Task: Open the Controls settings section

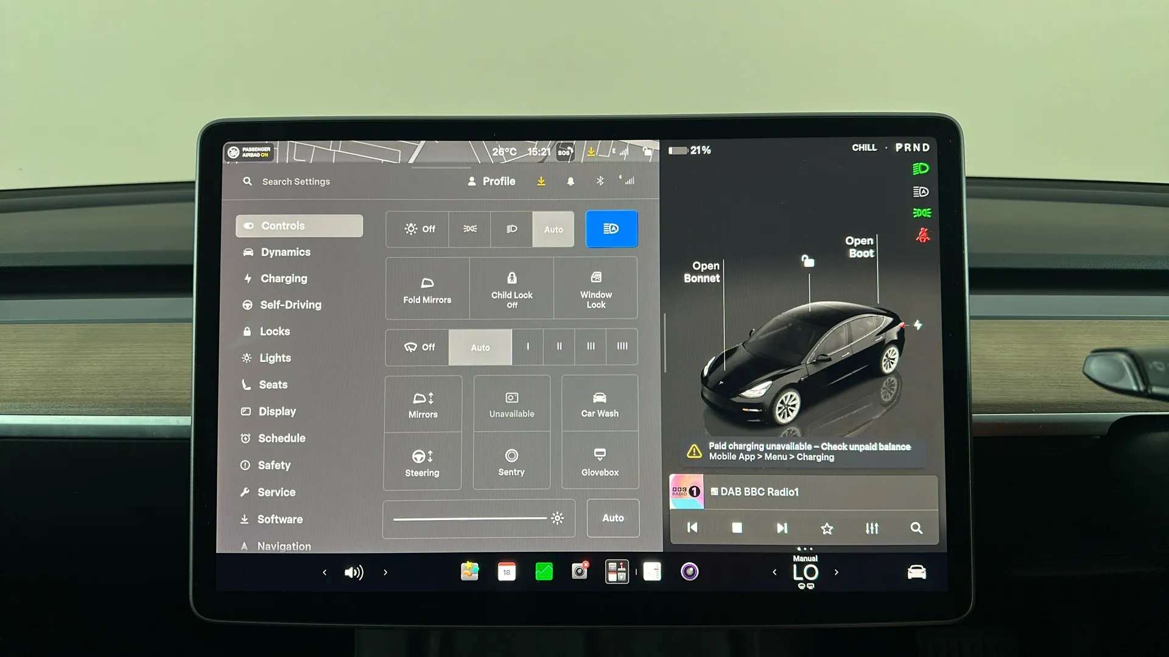Action: click(299, 226)
